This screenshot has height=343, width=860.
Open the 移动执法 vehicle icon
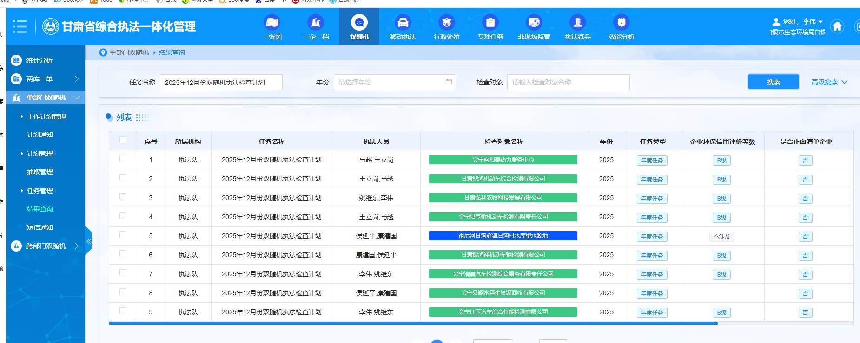point(403,23)
